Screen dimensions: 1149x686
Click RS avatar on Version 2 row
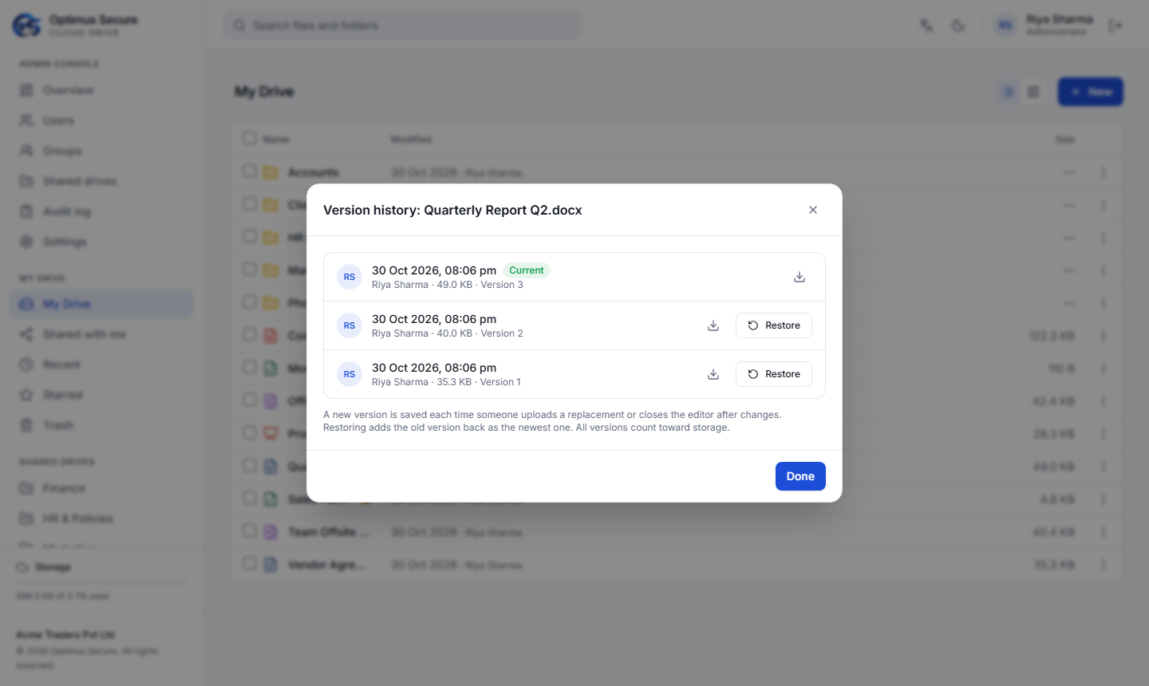click(x=349, y=325)
